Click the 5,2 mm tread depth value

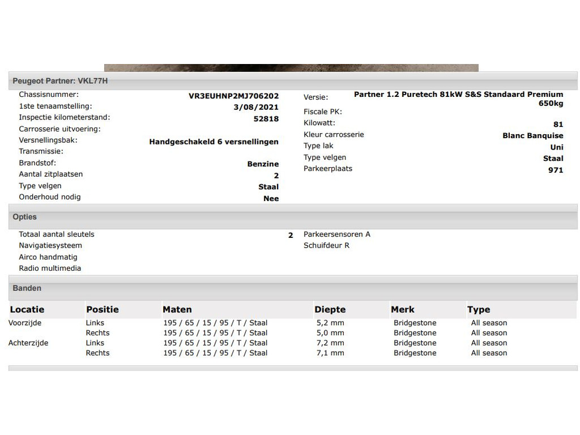330,323
